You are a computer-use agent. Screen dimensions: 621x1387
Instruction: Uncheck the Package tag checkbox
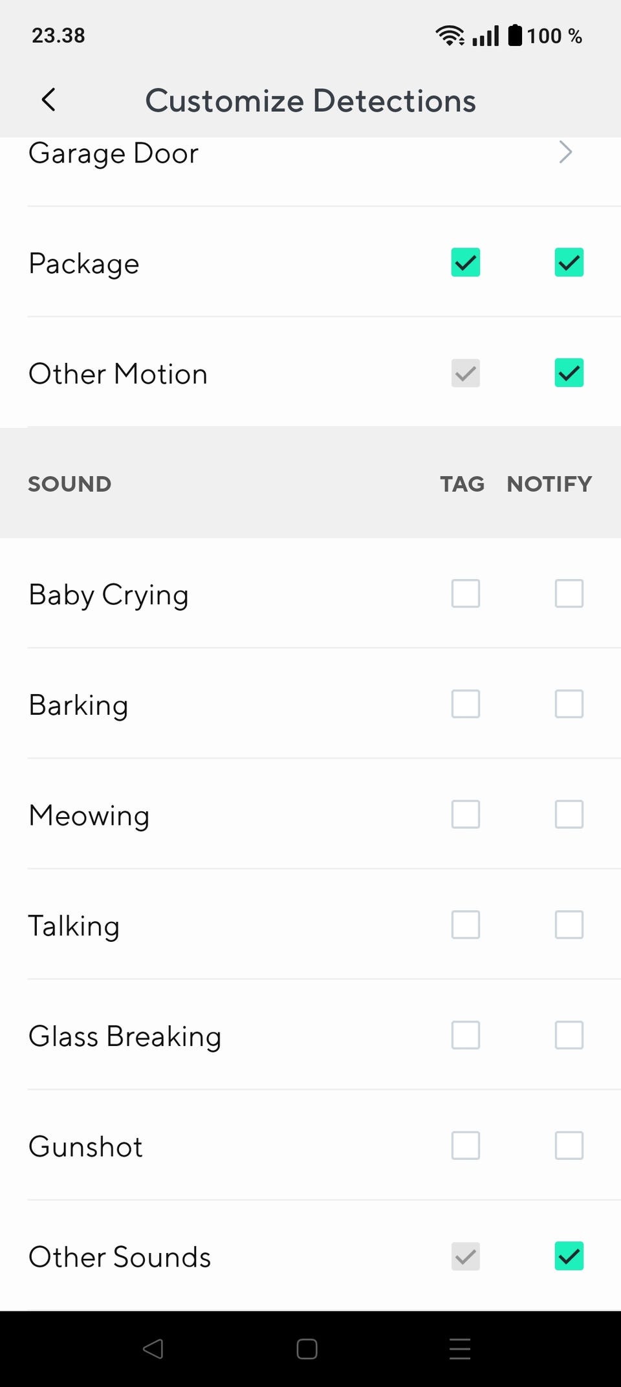tap(466, 263)
